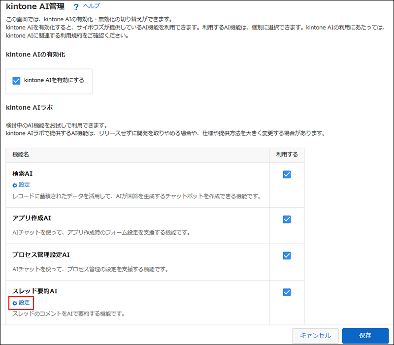Disable the 利用する checkbox for 検索AI
Image resolution: width=394 pixels, height=345 pixels.
[287, 174]
